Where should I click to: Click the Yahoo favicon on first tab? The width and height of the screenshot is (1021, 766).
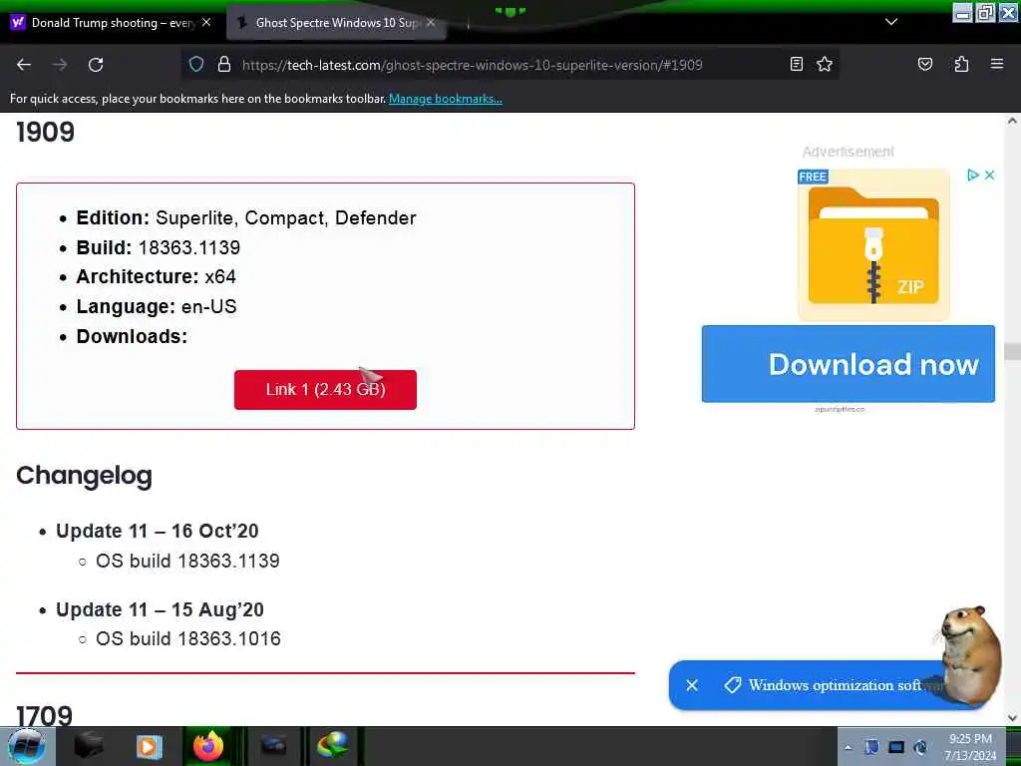point(18,23)
